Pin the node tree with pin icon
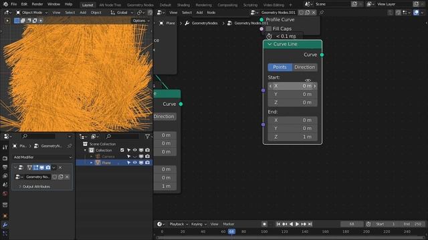The height and width of the screenshot is (240, 428). [322, 13]
